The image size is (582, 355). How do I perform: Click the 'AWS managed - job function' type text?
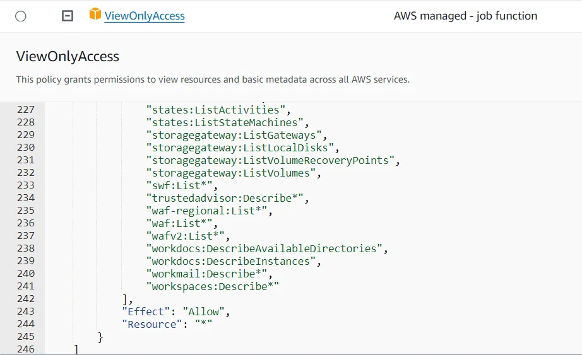click(x=465, y=16)
